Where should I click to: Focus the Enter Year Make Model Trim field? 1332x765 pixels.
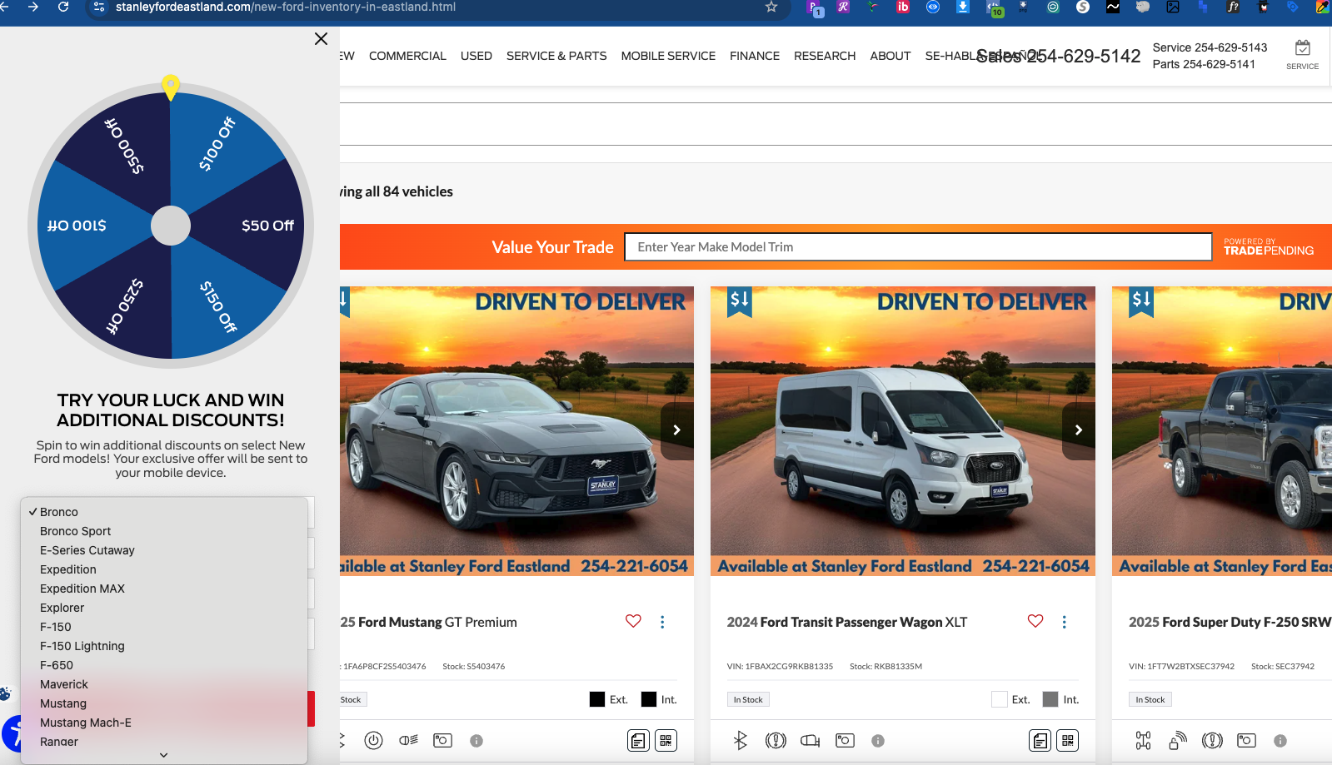918,246
